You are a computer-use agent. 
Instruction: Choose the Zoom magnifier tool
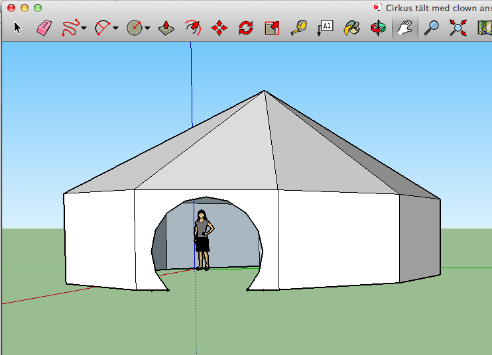pos(432,28)
